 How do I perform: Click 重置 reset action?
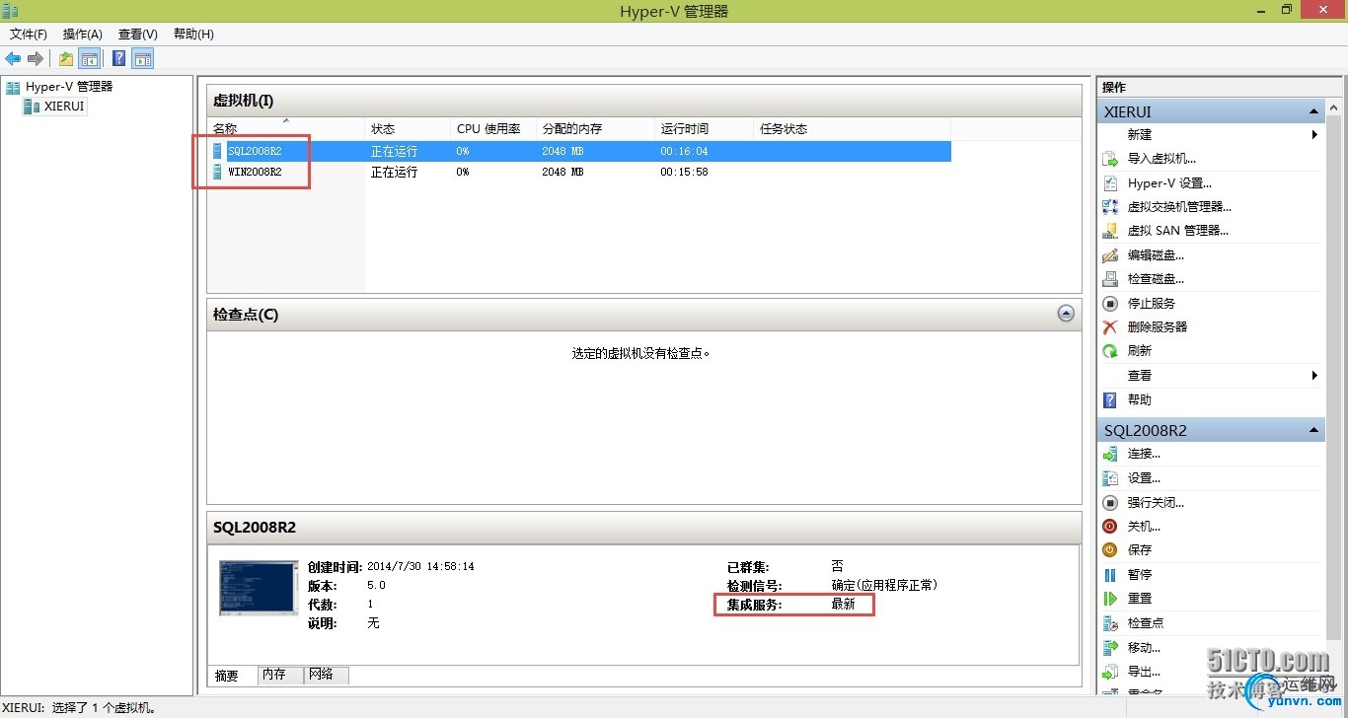(x=1139, y=598)
